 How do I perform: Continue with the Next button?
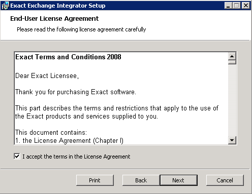click(179, 180)
